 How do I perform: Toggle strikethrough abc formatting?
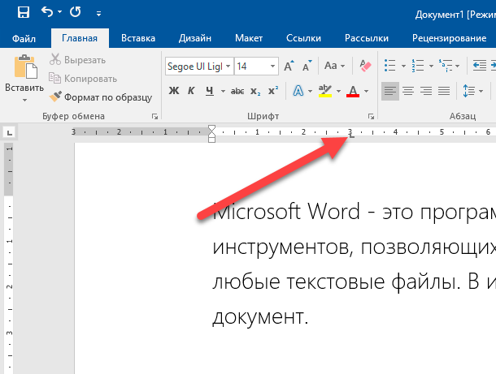pos(237,91)
